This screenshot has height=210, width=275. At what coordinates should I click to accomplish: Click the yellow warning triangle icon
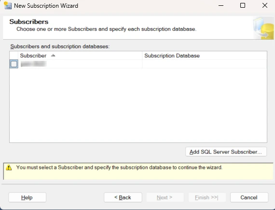pyautogui.click(x=9, y=168)
